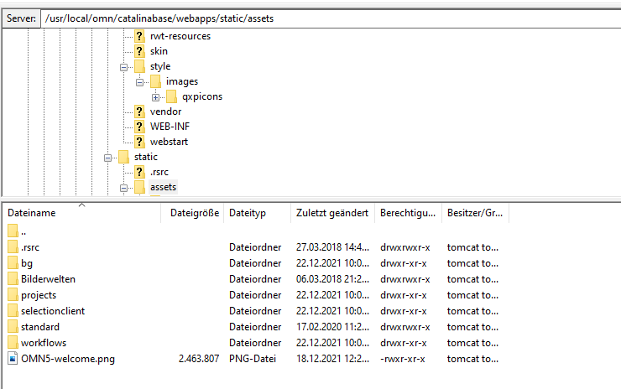Click the vendor question-mark icon
Screen dimensions: 621x389
tap(139, 112)
